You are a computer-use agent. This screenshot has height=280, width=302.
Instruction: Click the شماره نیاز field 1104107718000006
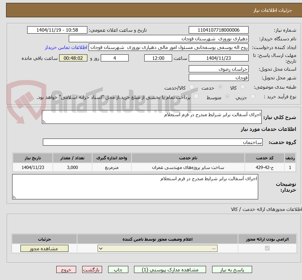pos(219,30)
